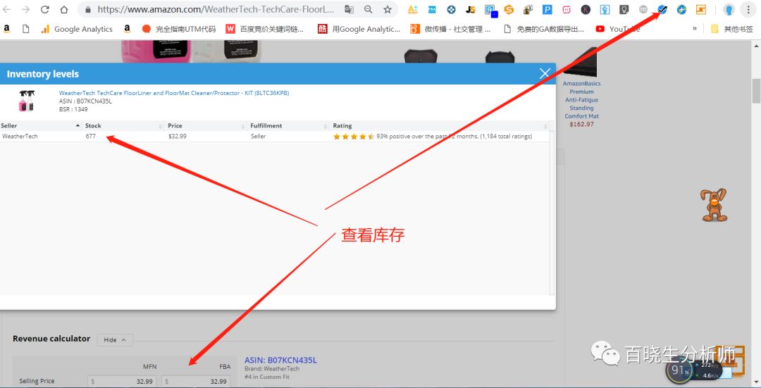Image resolution: width=761 pixels, height=388 pixels.
Task: Open the ASIN: B07KCN435L link
Action: click(x=280, y=360)
